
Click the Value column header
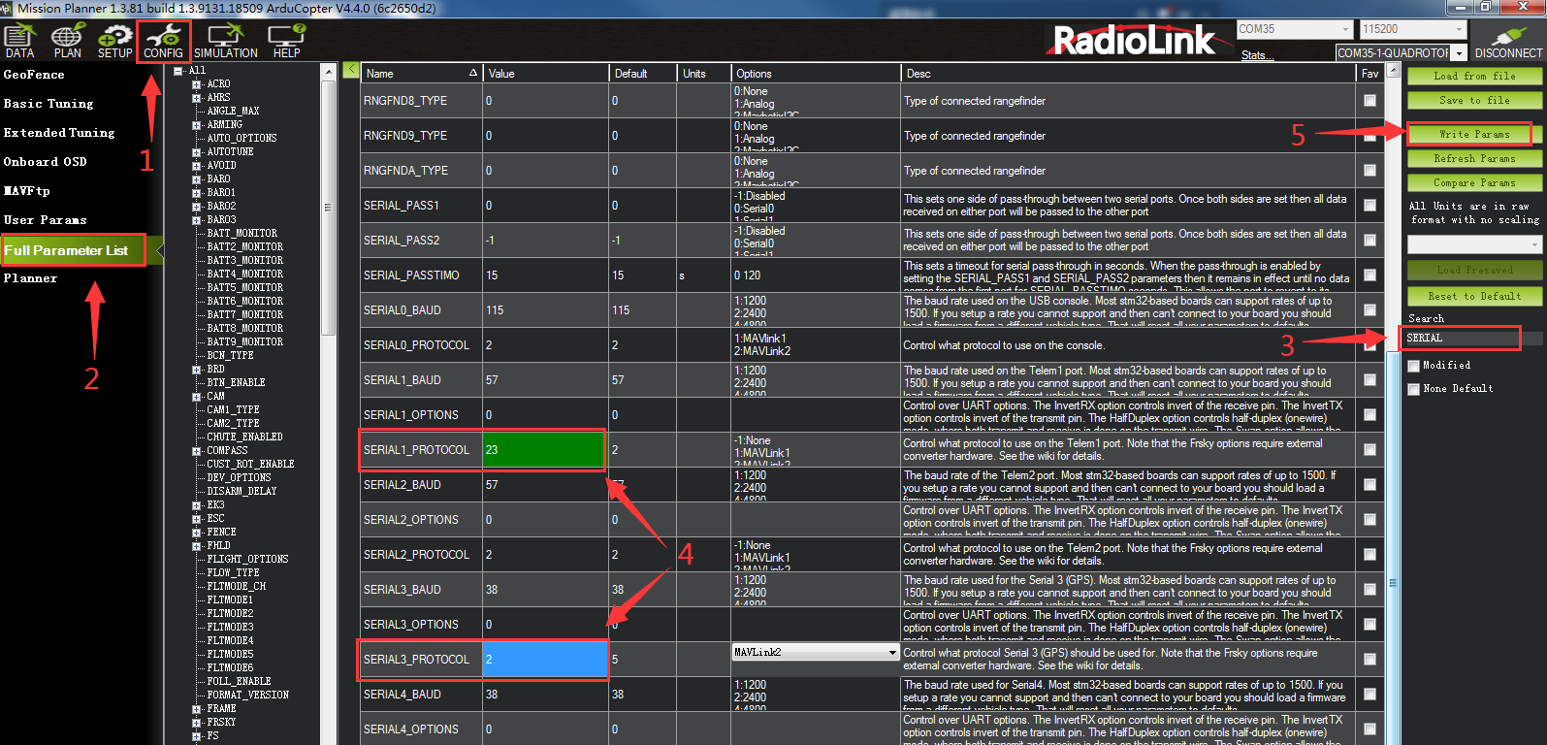(x=545, y=74)
